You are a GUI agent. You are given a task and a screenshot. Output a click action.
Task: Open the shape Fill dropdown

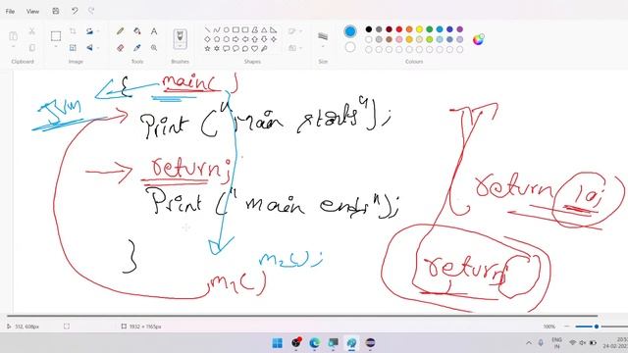(294, 48)
